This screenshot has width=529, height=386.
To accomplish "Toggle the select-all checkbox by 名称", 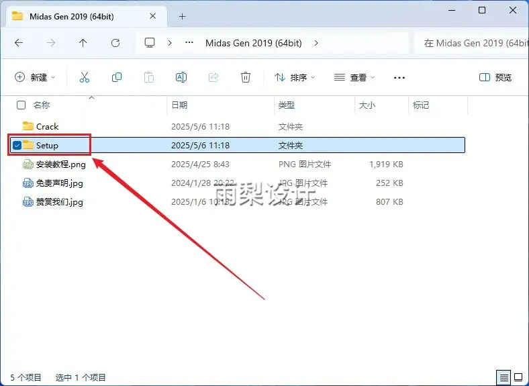I will coord(21,105).
